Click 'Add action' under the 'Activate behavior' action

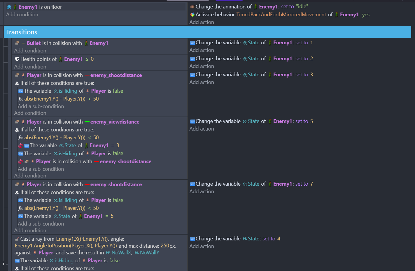tap(202, 22)
